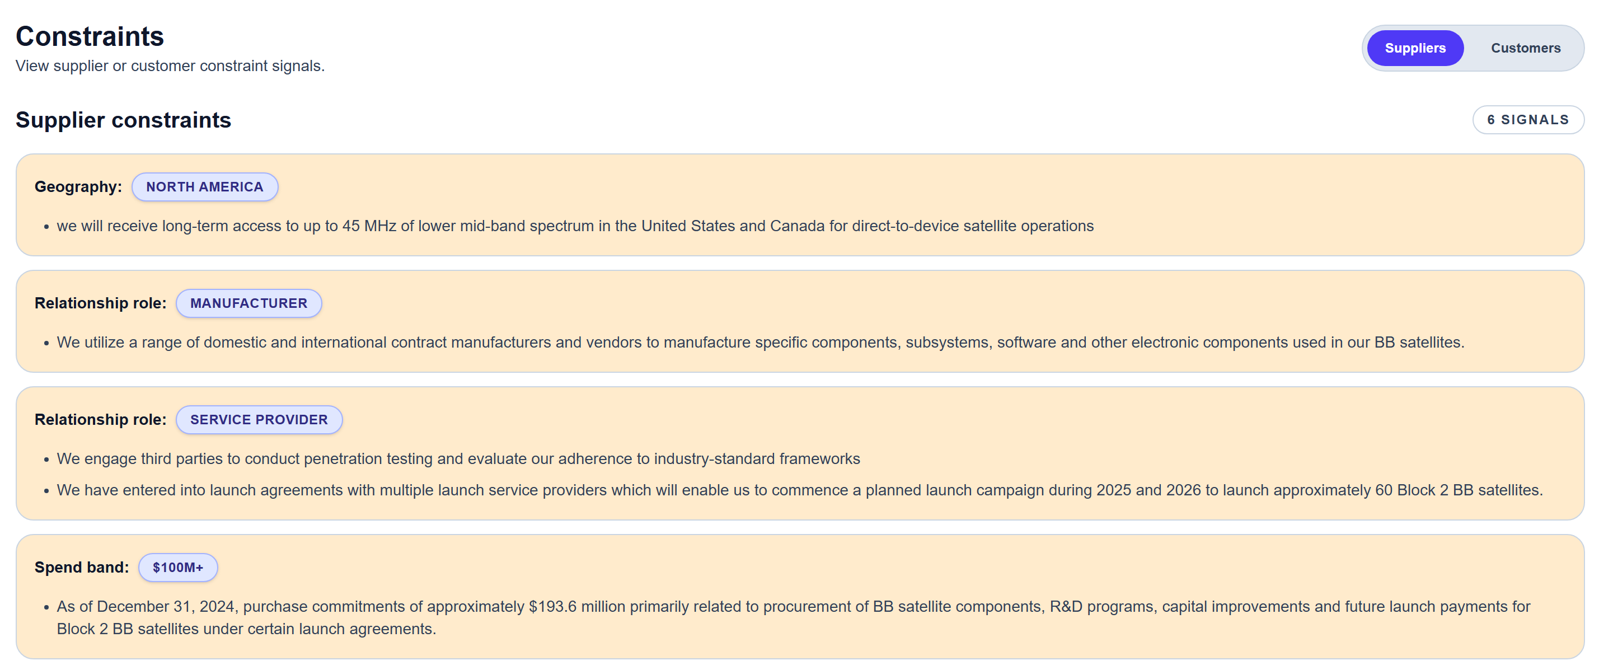Click the contract manufacturers bullet text
This screenshot has width=1599, height=670.
(x=760, y=342)
